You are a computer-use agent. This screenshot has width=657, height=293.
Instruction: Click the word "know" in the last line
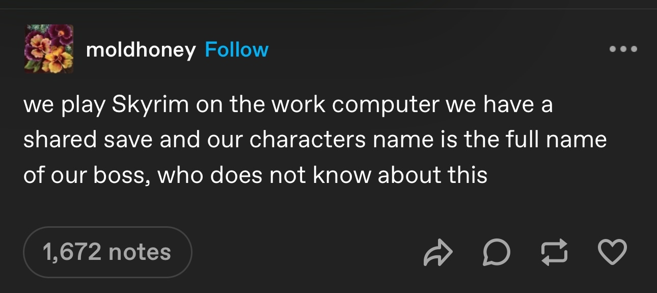[x=342, y=174]
